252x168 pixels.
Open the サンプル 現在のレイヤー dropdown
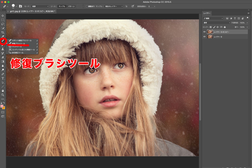(114, 7)
